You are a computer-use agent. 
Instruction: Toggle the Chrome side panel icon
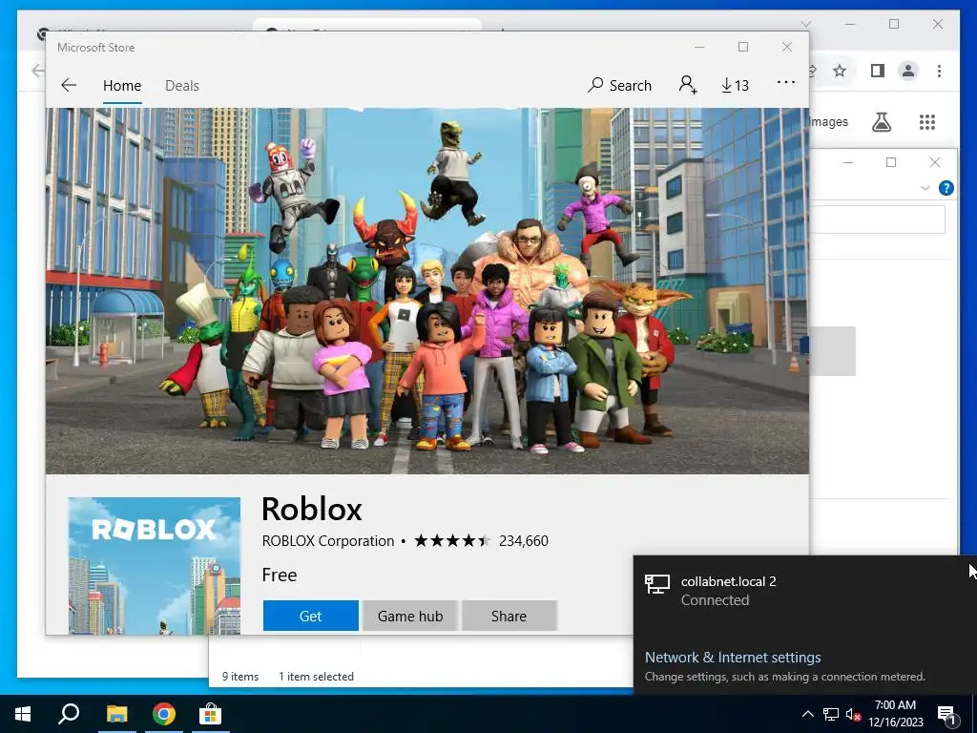point(878,71)
